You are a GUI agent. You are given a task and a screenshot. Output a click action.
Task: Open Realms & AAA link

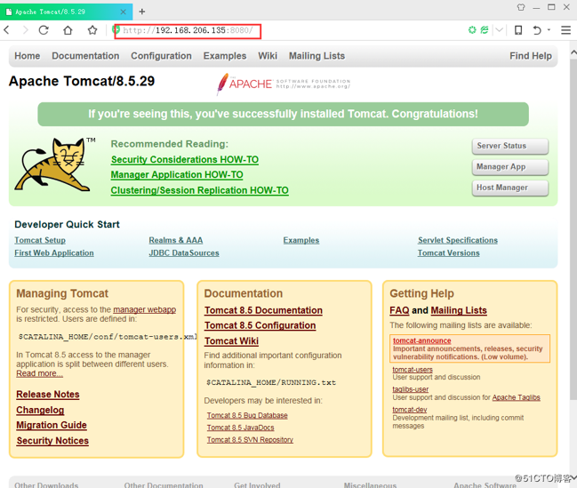click(176, 240)
